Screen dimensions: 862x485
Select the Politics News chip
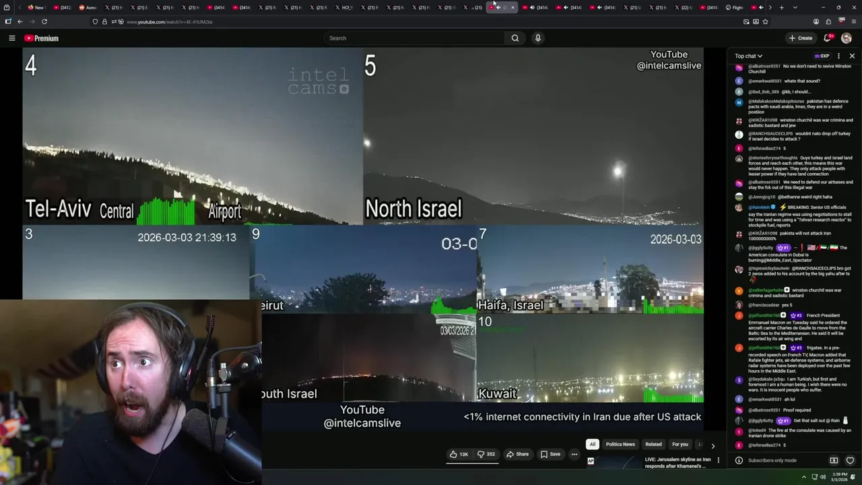pos(620,445)
